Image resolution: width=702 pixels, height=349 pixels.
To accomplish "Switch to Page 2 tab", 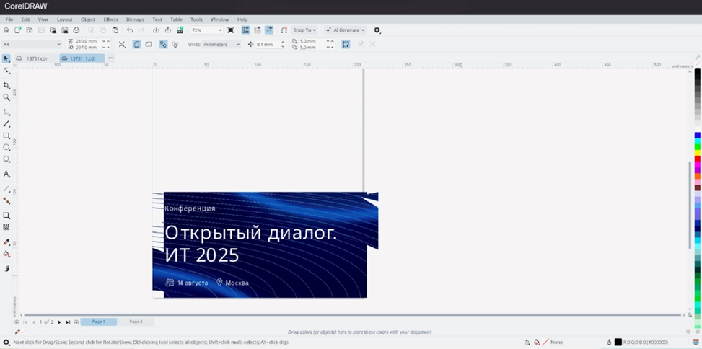I will [136, 322].
